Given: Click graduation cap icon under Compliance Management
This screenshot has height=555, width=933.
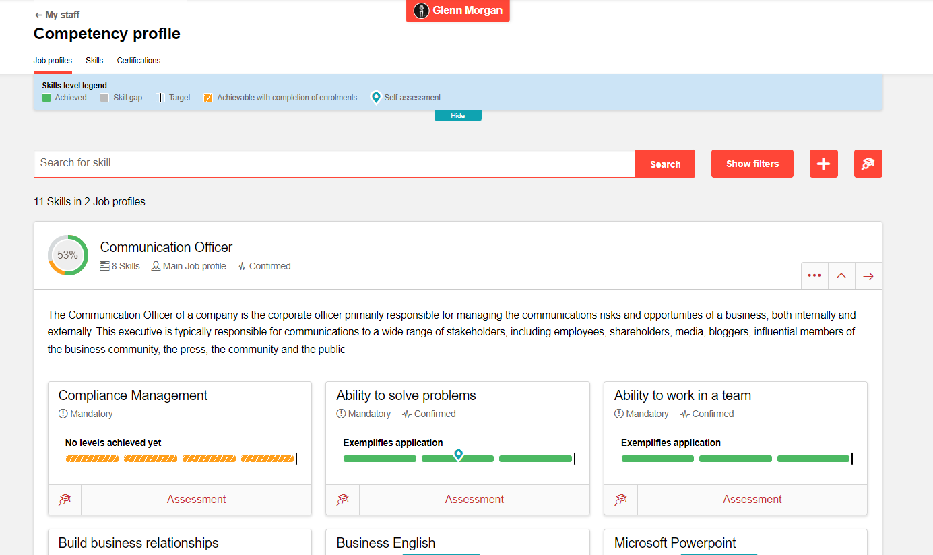Looking at the screenshot, I should tap(65, 499).
